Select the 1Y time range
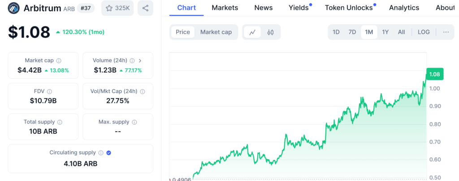Screen dimensions: 459x181 pos(385,32)
